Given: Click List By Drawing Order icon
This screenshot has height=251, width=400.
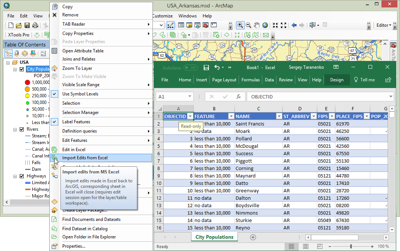Looking at the screenshot, I should 9,53.
